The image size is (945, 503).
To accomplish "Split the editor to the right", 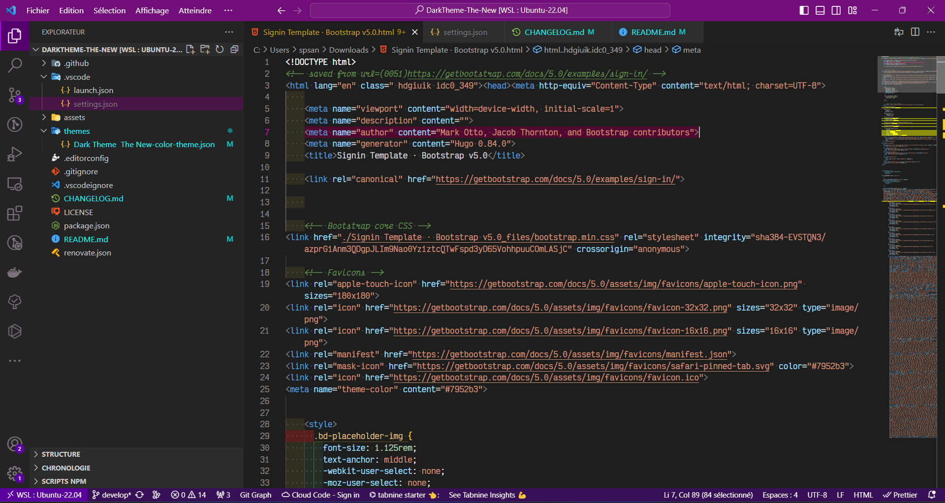I will 915,32.
